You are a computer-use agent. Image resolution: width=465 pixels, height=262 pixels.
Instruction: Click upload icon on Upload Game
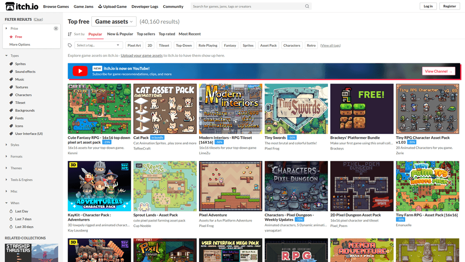click(x=100, y=6)
